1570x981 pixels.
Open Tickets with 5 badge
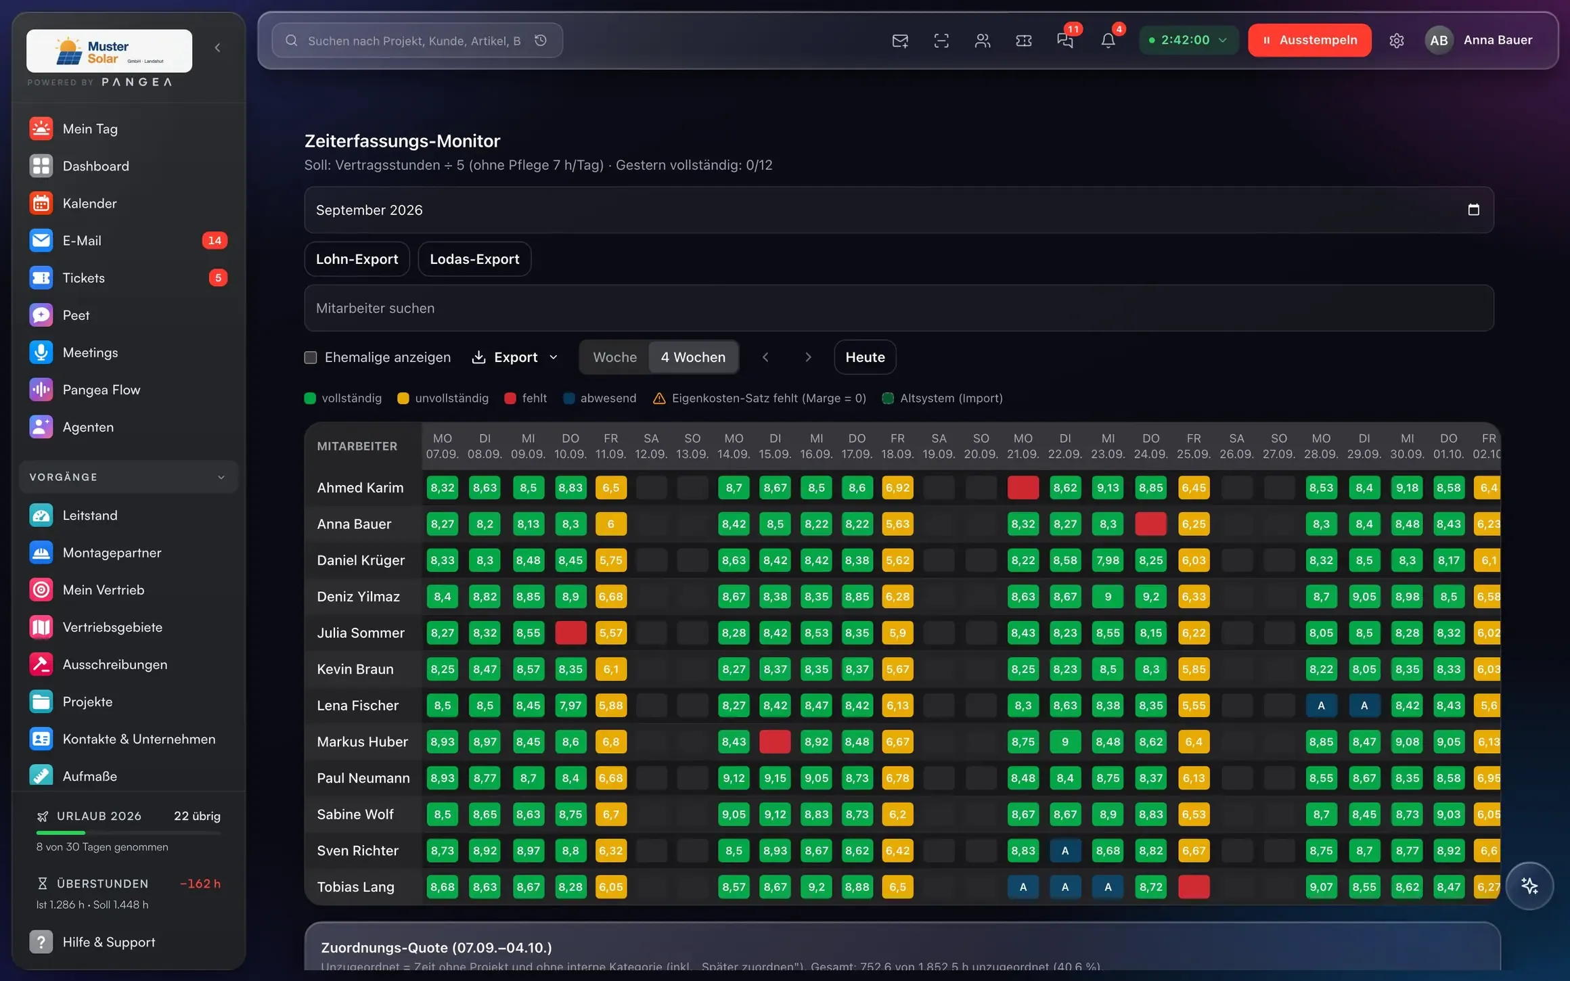(129, 277)
